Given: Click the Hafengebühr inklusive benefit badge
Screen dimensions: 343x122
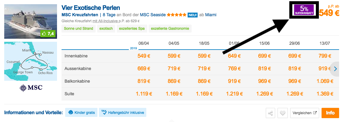Looking at the screenshot, I should pyautogui.click(x=122, y=113).
